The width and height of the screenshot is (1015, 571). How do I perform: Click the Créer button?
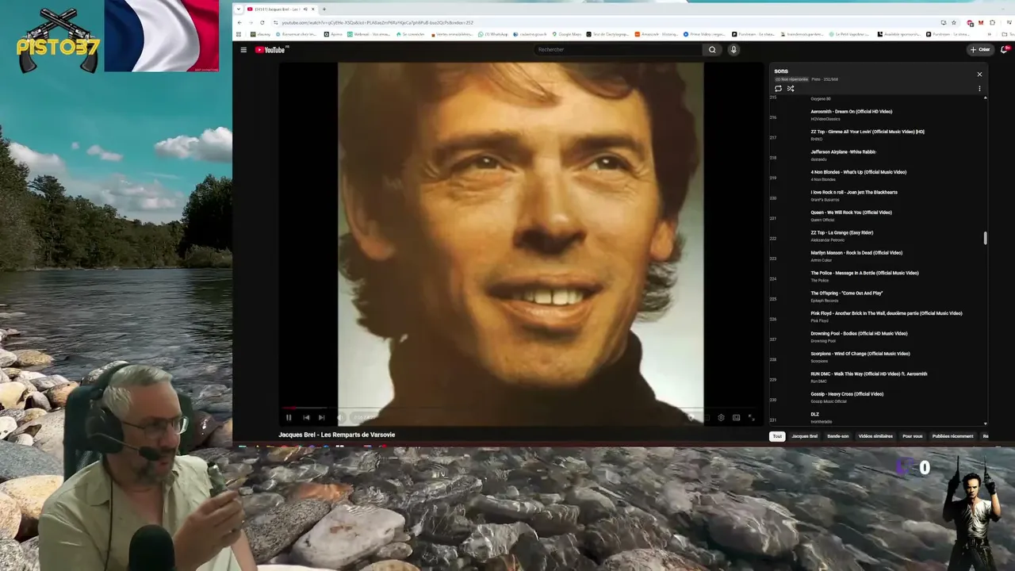(x=980, y=49)
